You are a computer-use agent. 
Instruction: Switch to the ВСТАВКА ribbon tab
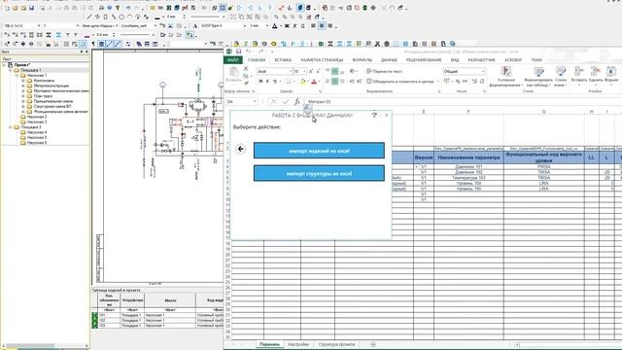(283, 60)
